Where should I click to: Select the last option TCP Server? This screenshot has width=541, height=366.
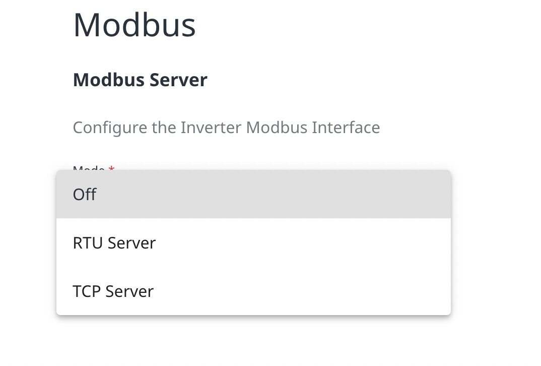(x=253, y=291)
